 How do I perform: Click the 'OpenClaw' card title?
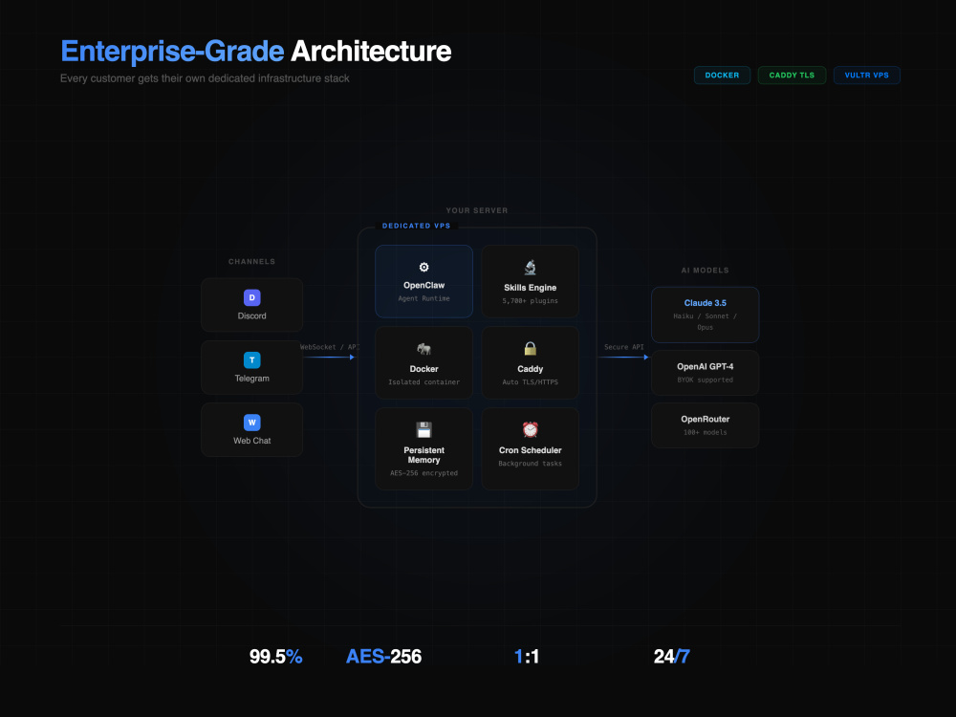(x=424, y=285)
